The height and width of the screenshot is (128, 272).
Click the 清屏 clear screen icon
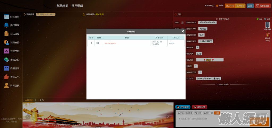coord(267,19)
